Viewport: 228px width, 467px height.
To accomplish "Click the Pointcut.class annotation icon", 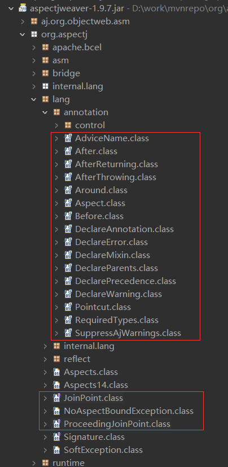I will [x=68, y=307].
